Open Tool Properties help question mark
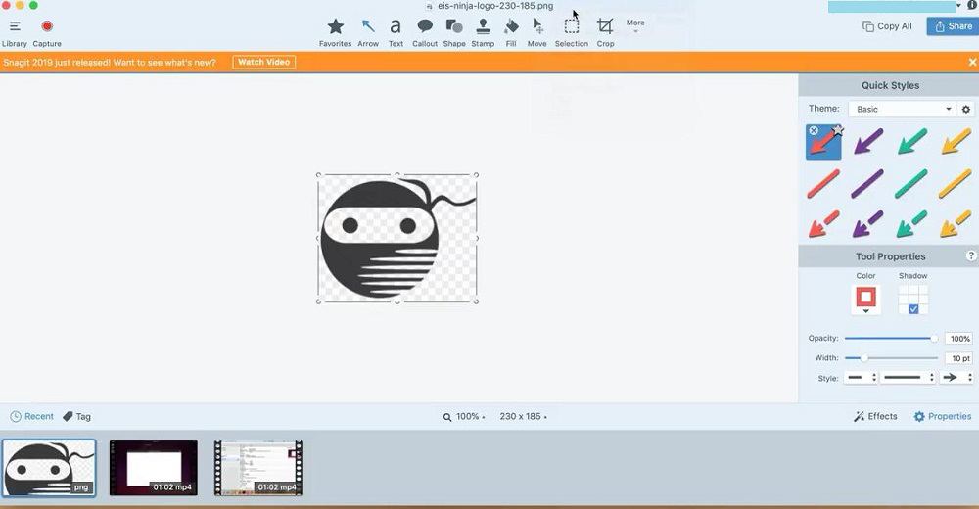This screenshot has width=979, height=509. tap(971, 255)
